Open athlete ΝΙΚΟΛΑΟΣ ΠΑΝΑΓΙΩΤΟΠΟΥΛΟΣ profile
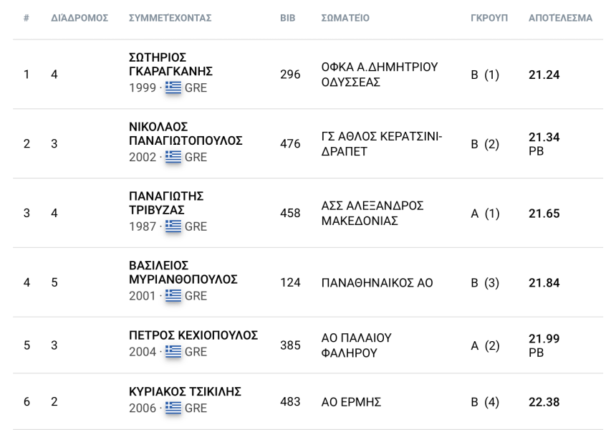Screen dimensions: 611x430 click(x=186, y=134)
